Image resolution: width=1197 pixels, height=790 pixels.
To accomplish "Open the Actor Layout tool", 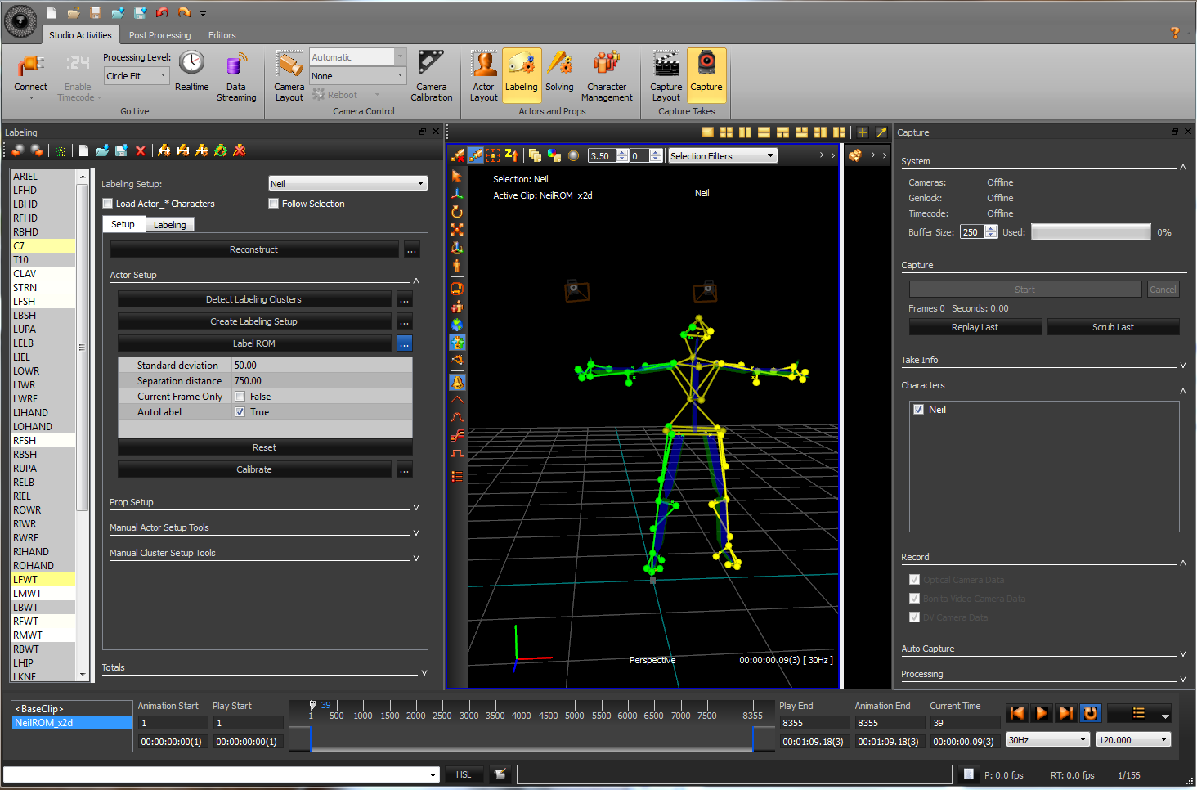I will pyautogui.click(x=483, y=65).
